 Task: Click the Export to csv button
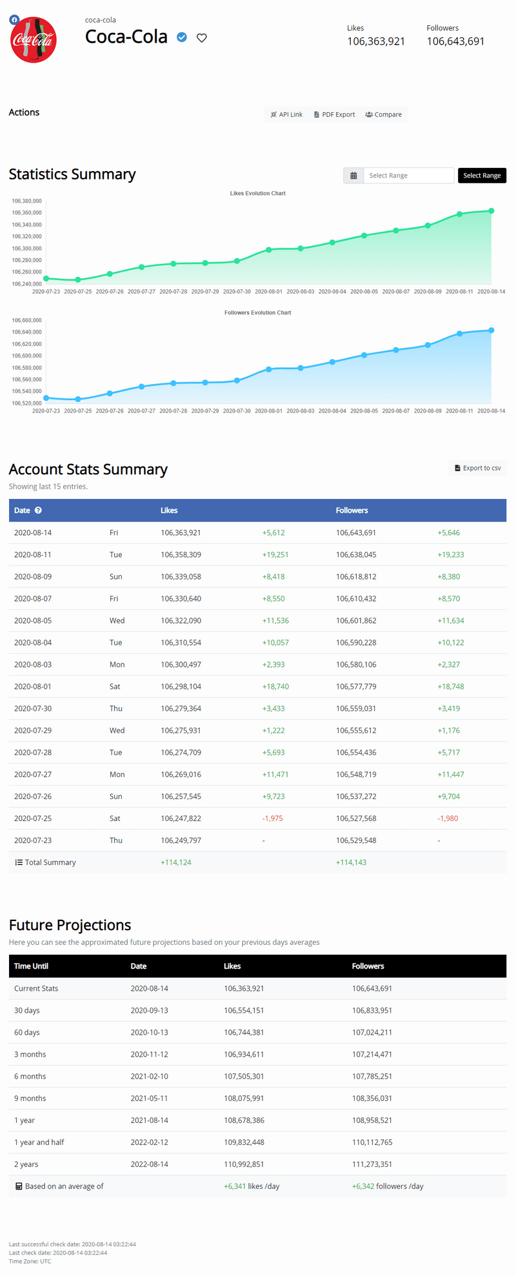click(x=477, y=468)
